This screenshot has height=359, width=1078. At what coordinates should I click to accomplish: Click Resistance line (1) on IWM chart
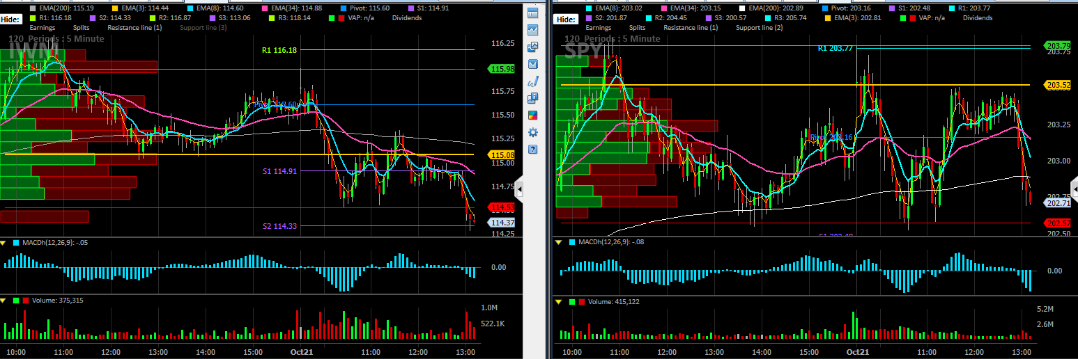click(134, 27)
